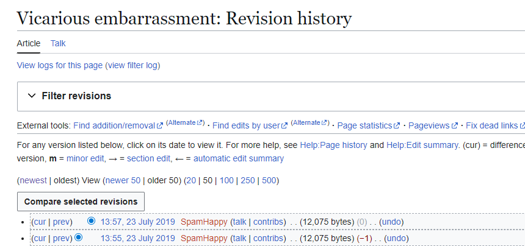Show 250 revisions per page
Viewport: 525px width, 246px height.
tap(248, 181)
